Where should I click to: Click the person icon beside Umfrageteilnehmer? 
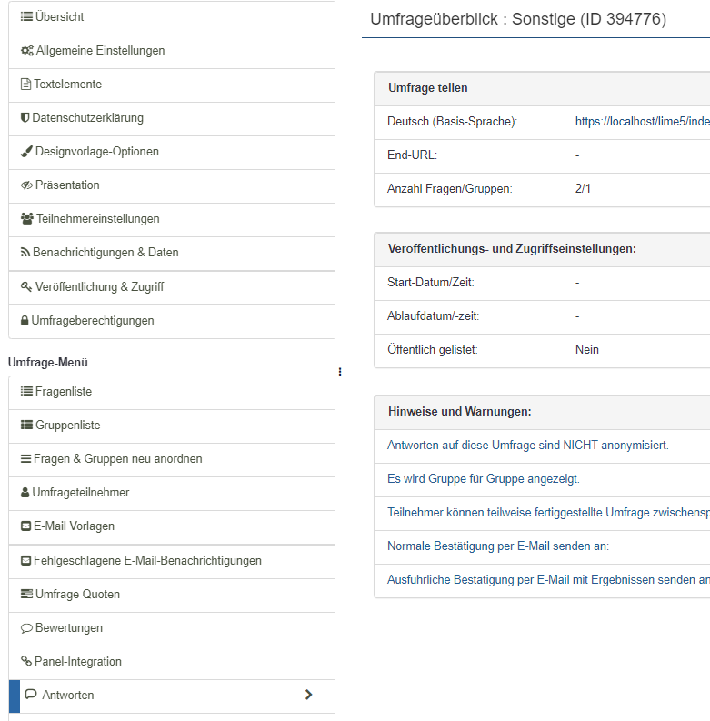click(x=25, y=493)
